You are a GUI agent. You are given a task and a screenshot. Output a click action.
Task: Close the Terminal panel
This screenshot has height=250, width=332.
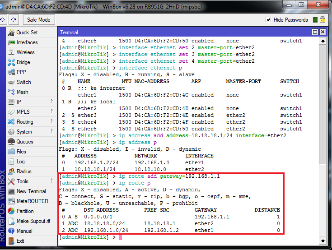pos(323,32)
